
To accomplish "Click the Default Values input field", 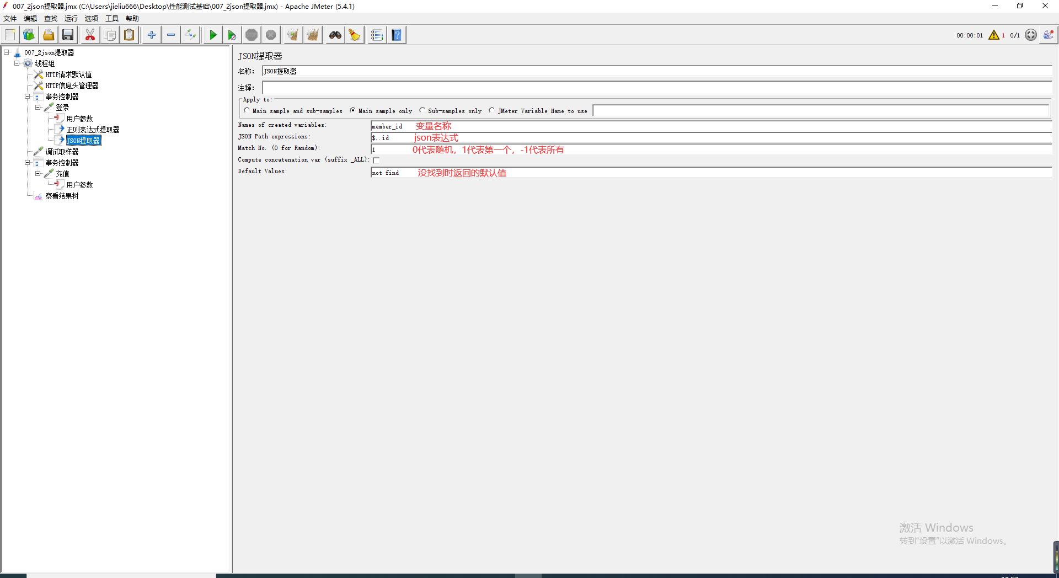I will tap(712, 173).
